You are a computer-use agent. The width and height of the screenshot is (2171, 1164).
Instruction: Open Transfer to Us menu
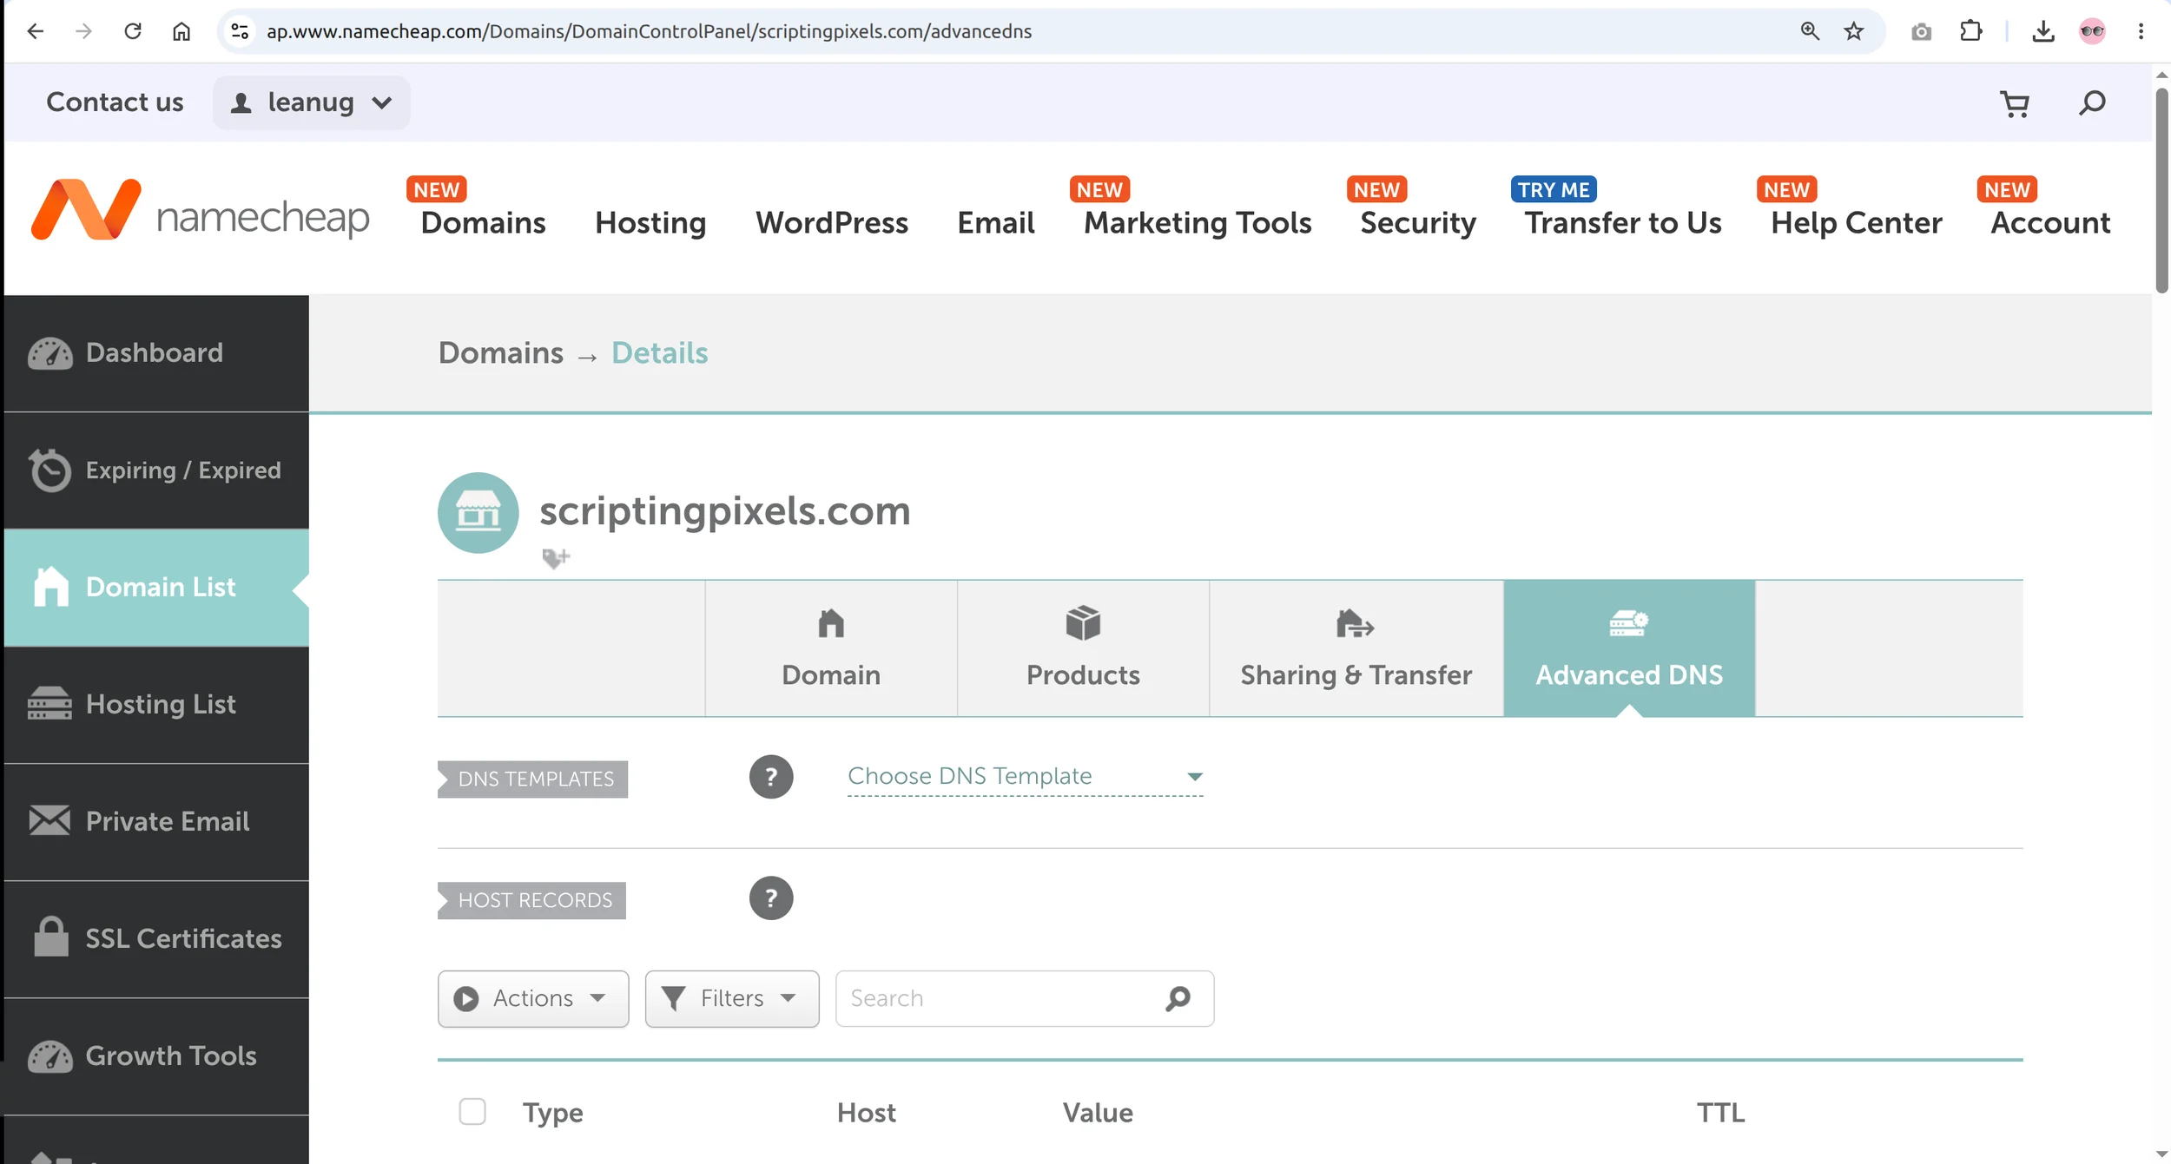(1623, 223)
